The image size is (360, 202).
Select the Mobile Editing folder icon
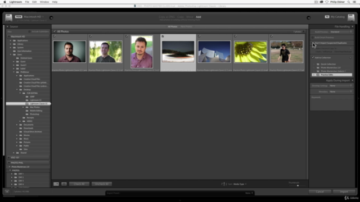(27, 111)
